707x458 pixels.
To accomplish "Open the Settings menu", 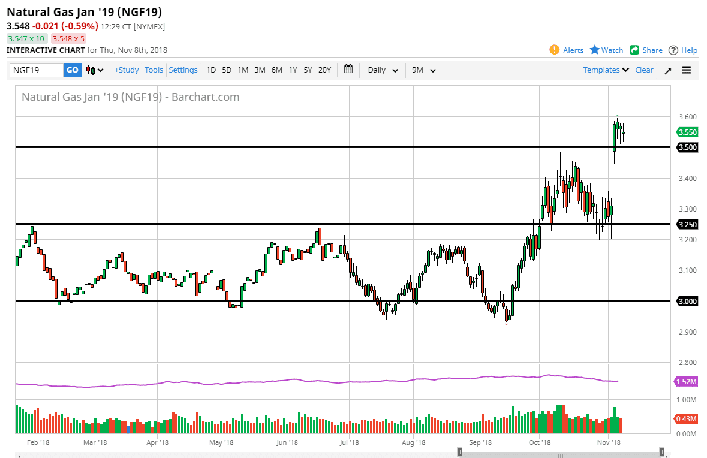I will [x=183, y=70].
